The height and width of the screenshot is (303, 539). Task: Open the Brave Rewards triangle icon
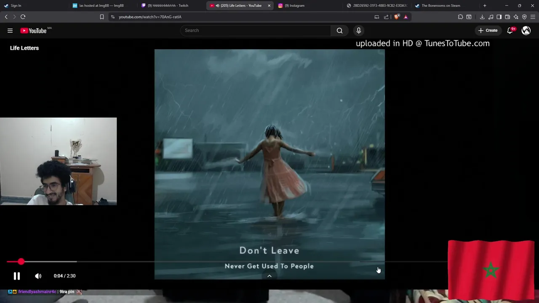(x=406, y=17)
